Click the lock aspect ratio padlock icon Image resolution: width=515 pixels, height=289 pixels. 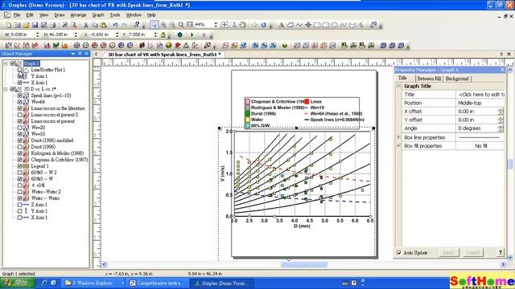point(163,35)
